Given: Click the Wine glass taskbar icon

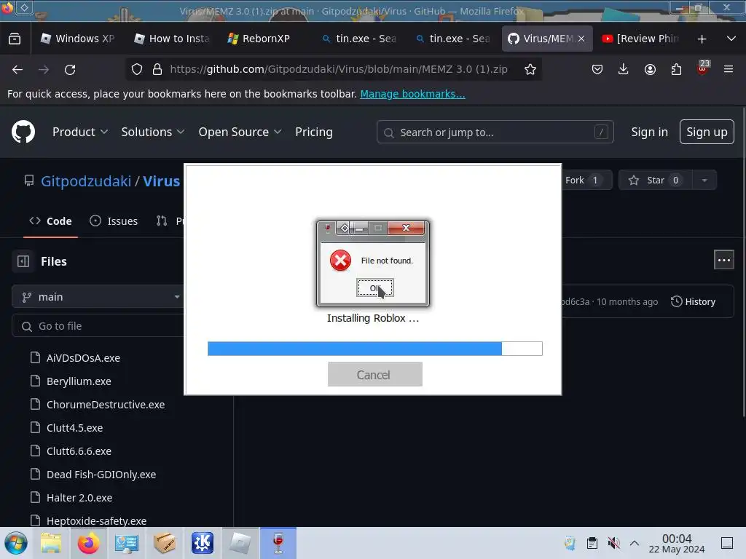Looking at the screenshot, I should pos(278,543).
